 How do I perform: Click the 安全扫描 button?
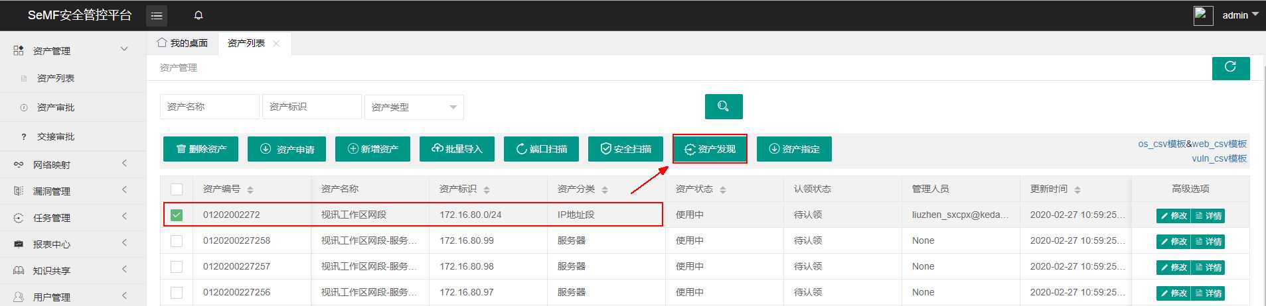point(625,149)
